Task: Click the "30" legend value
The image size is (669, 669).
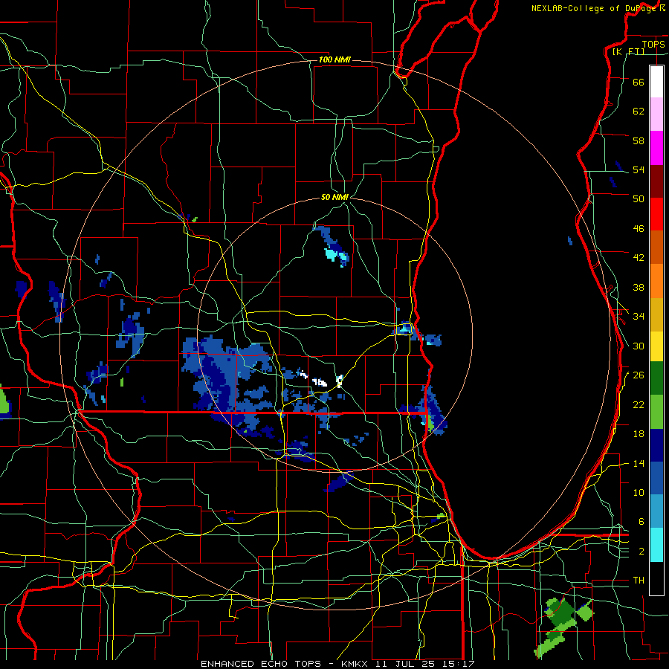Action: coord(639,346)
